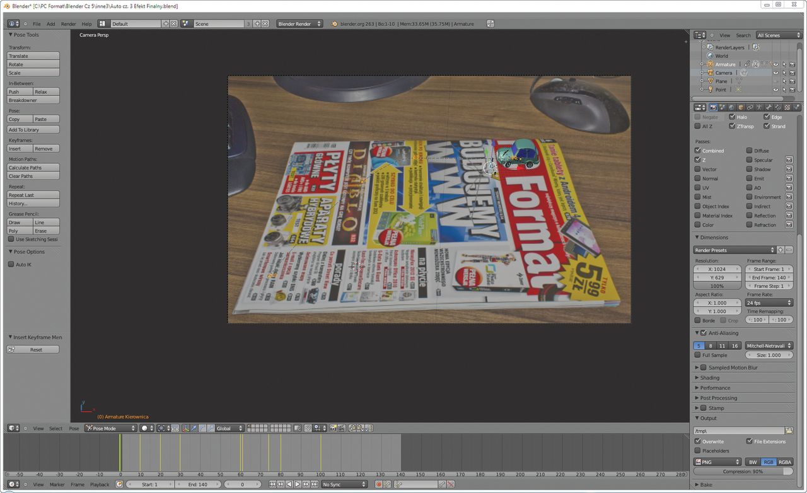Toggle File Extensions checkbox
The image size is (807, 493).
click(x=750, y=441)
